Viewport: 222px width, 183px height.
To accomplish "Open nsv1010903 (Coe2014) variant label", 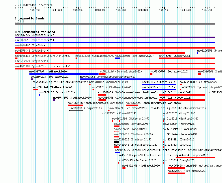I will tap(30, 45).
